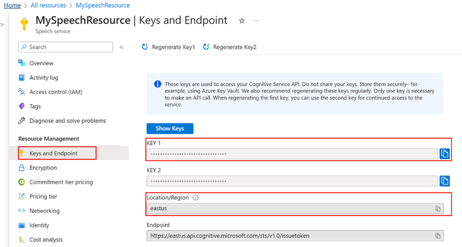Click the Regenerate Key2 icon
Image resolution: width=462 pixels, height=247 pixels.
206,47
